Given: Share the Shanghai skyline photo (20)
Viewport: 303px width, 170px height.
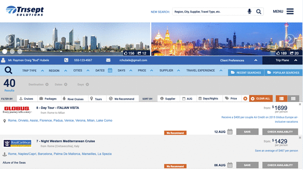Looking at the screenshot, I should [x=294, y=53].
